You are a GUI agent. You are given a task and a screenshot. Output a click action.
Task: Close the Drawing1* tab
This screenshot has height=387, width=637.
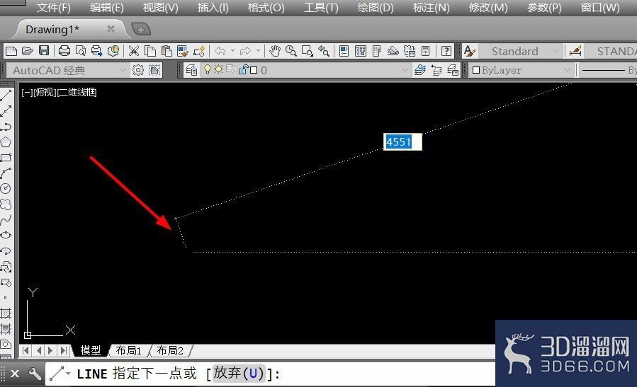pos(111,29)
